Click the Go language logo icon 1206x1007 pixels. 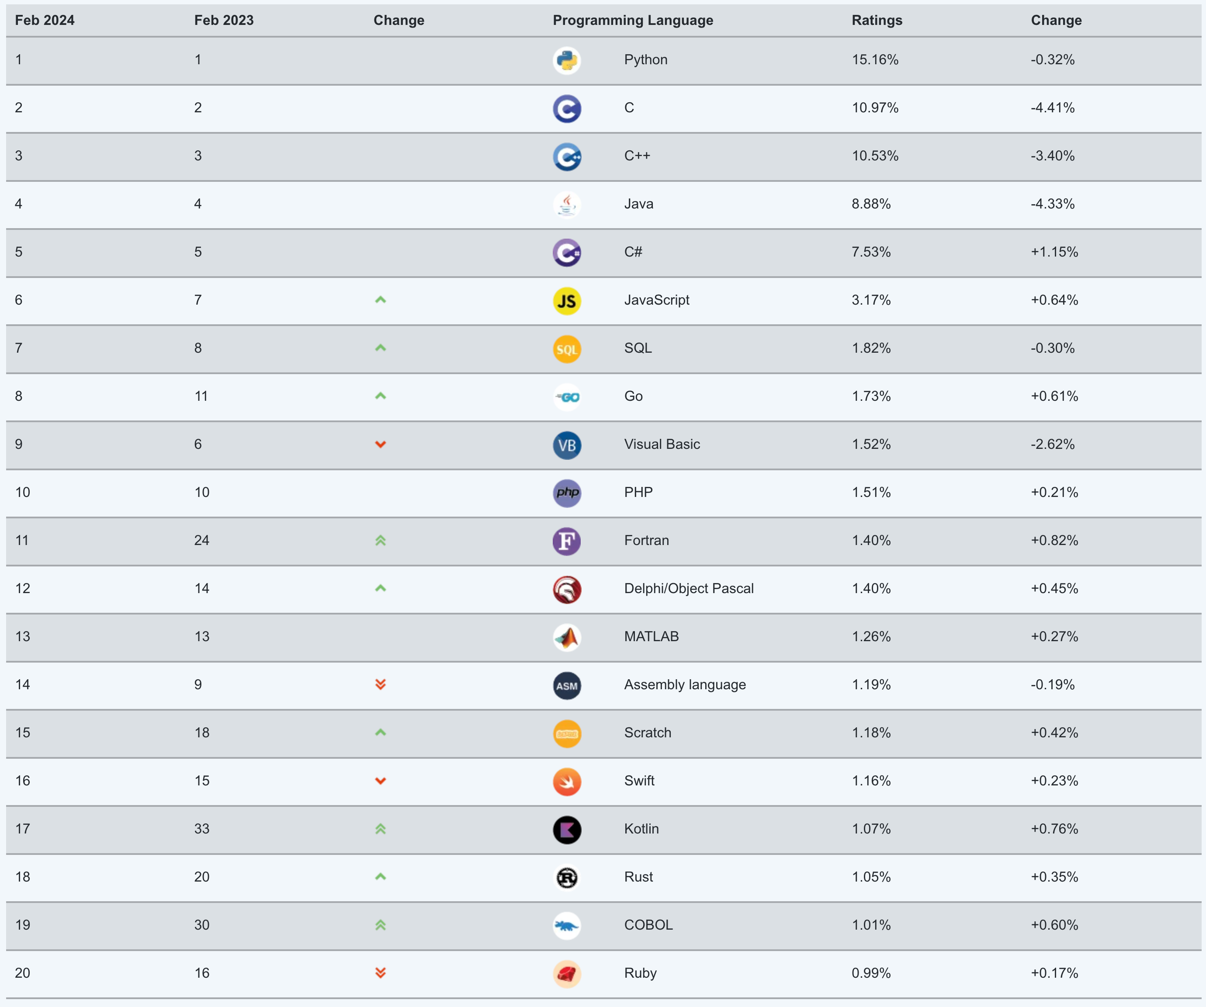[x=567, y=397]
